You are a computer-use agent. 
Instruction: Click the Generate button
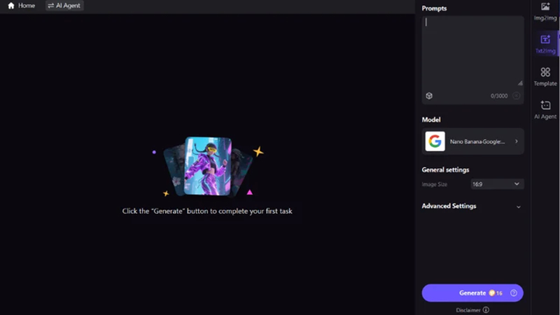coord(472,293)
